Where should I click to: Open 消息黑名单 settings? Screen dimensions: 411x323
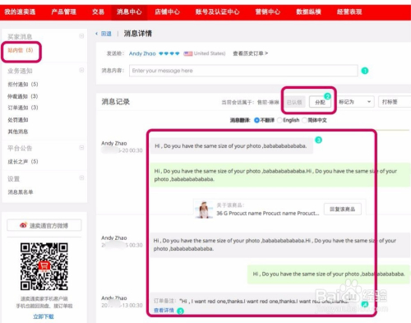point(21,192)
